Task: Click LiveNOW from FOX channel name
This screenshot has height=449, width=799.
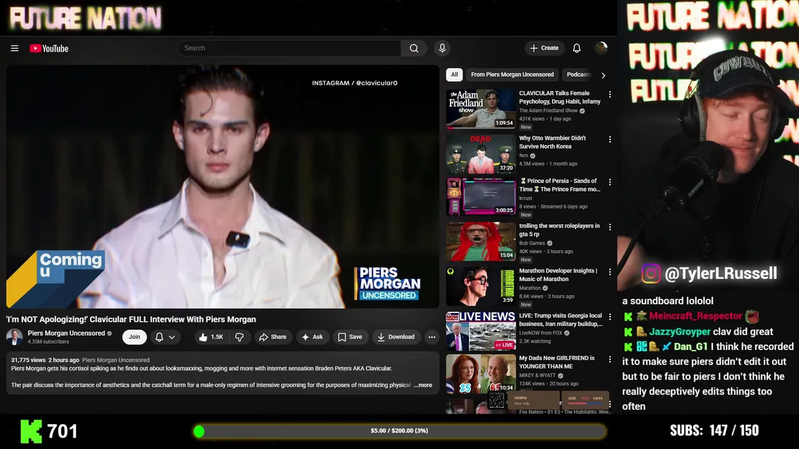Action: pyautogui.click(x=539, y=333)
